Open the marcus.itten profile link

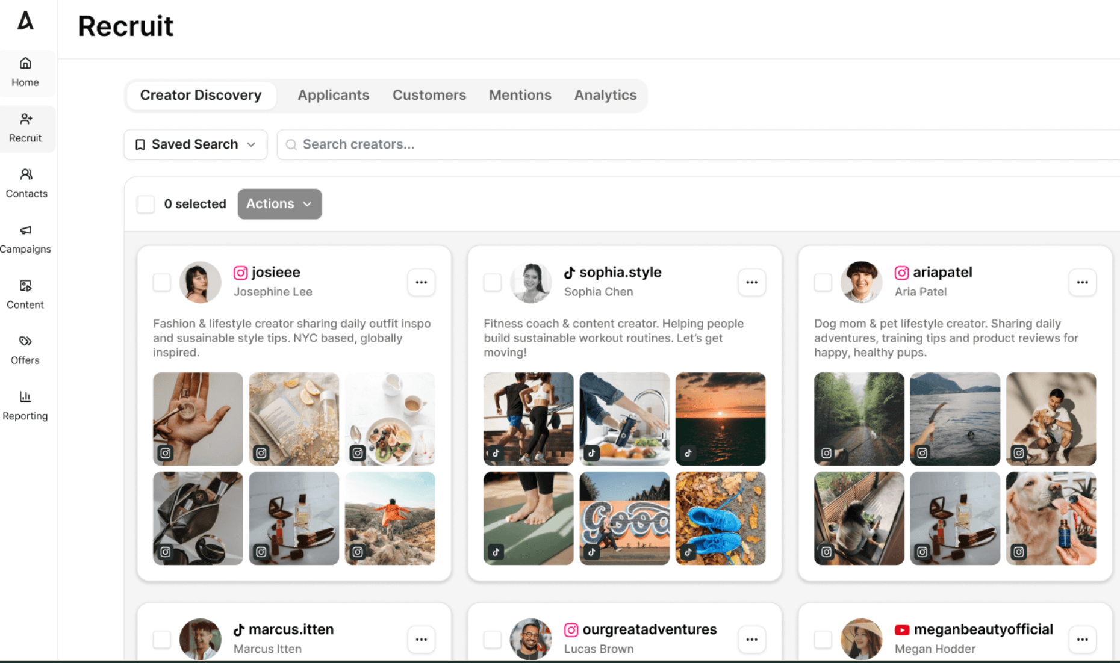(x=291, y=630)
